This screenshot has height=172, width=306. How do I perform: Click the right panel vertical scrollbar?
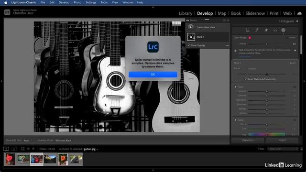pyautogui.click(x=301, y=45)
